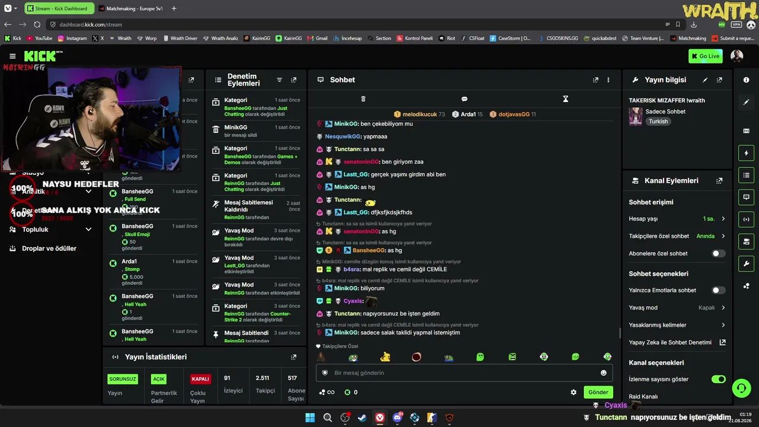Click the green ghost emote in emote row
The width and height of the screenshot is (759, 427).
480,357
